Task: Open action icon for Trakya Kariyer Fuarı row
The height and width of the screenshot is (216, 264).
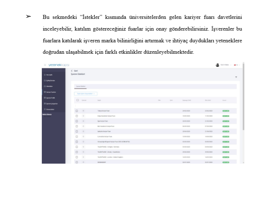Action: (x=83, y=111)
